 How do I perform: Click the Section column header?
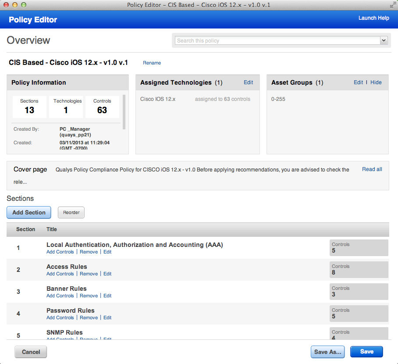tap(25, 229)
